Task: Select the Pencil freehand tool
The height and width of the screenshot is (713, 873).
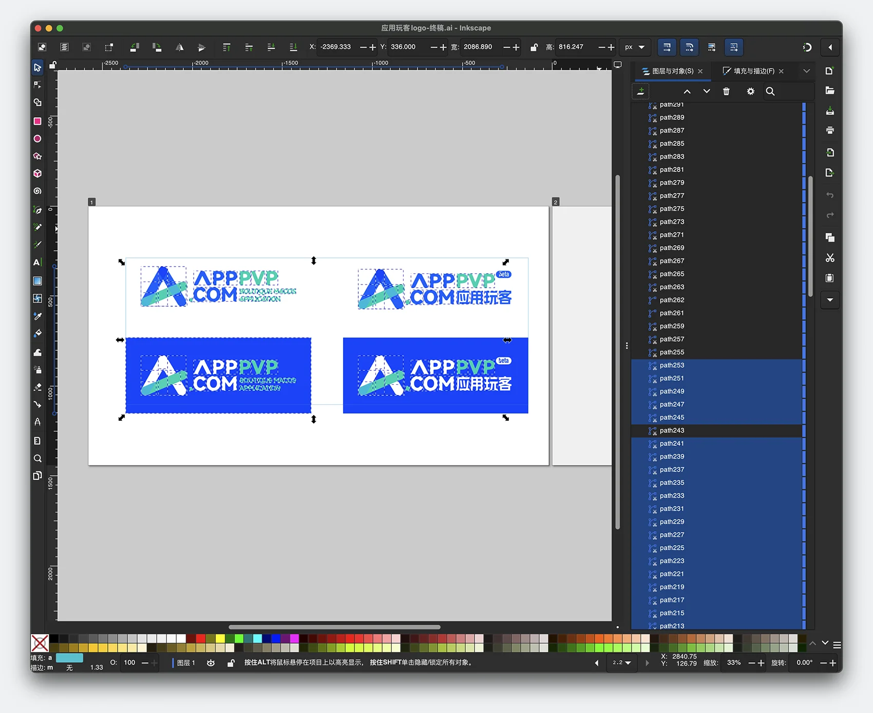Action: tap(37, 228)
